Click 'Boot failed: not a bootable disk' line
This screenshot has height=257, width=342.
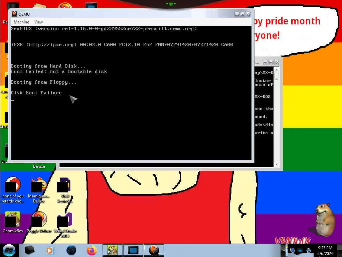[x=59, y=72]
